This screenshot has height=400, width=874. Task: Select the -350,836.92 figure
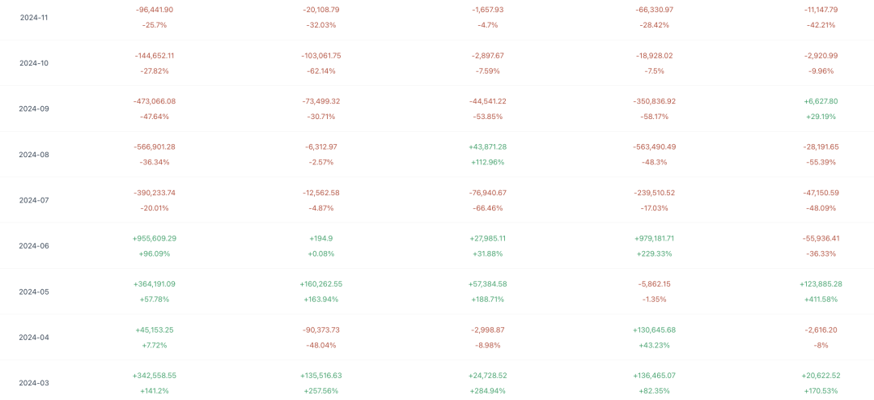(655, 101)
